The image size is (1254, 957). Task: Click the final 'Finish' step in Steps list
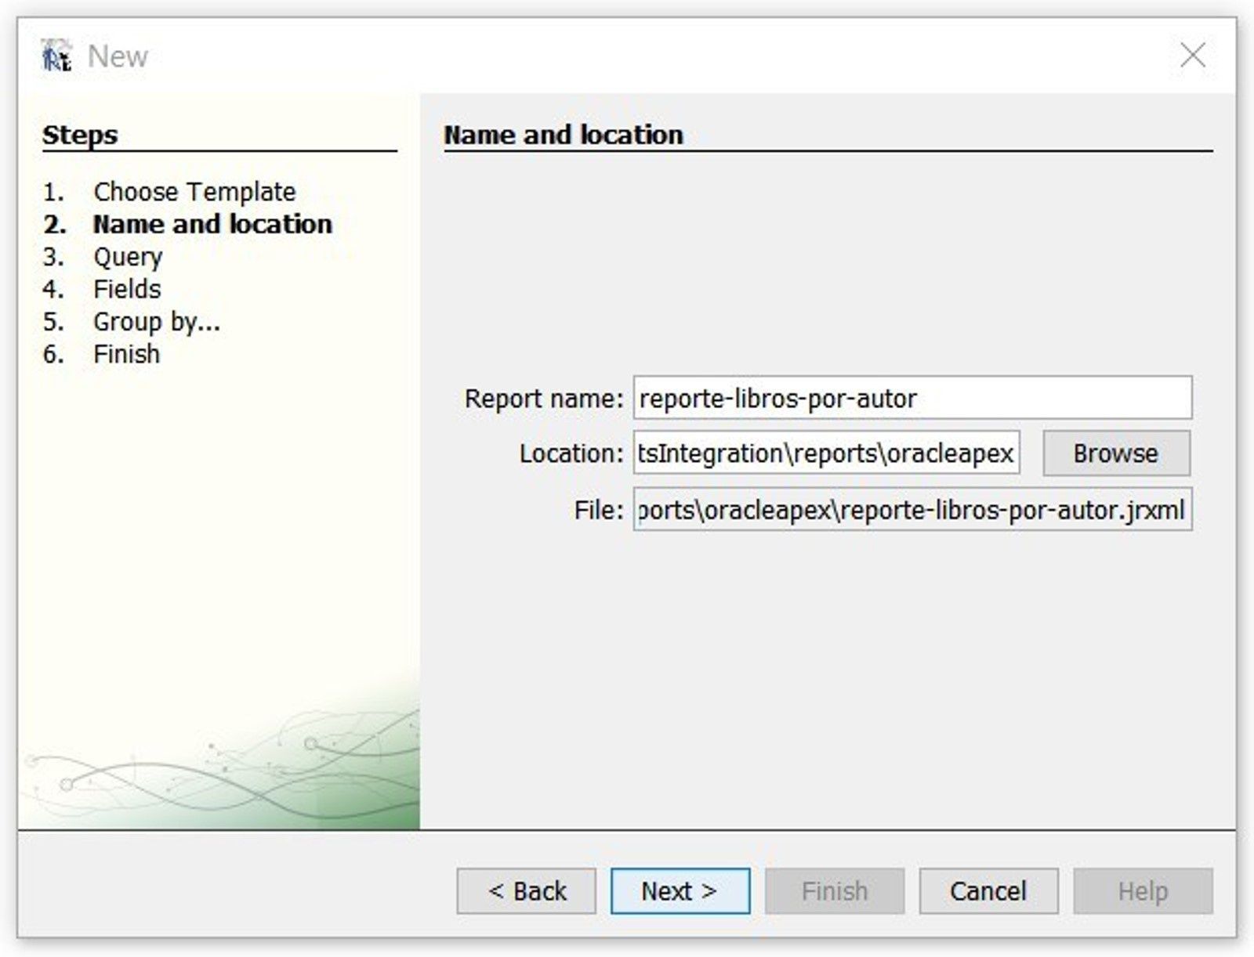126,354
